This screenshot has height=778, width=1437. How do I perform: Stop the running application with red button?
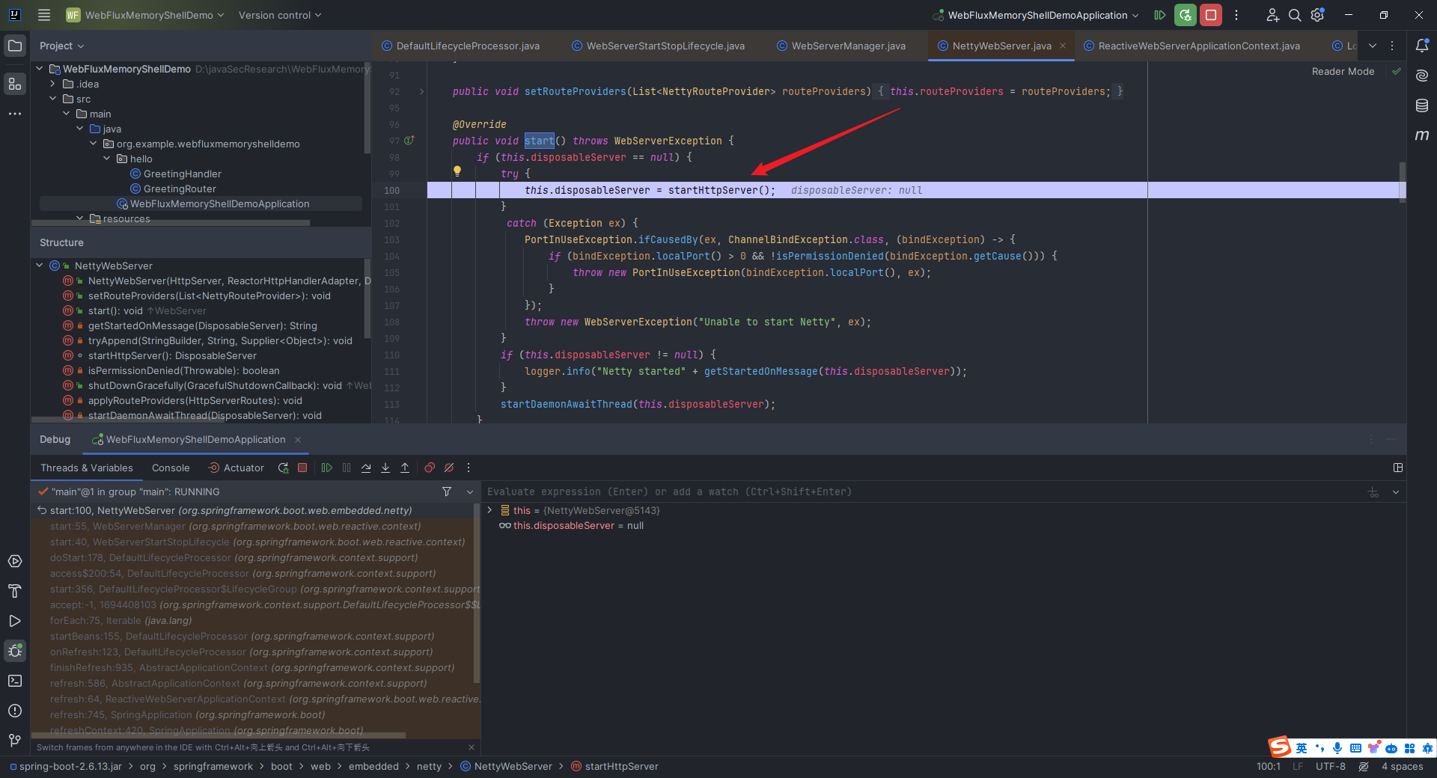(x=1210, y=15)
